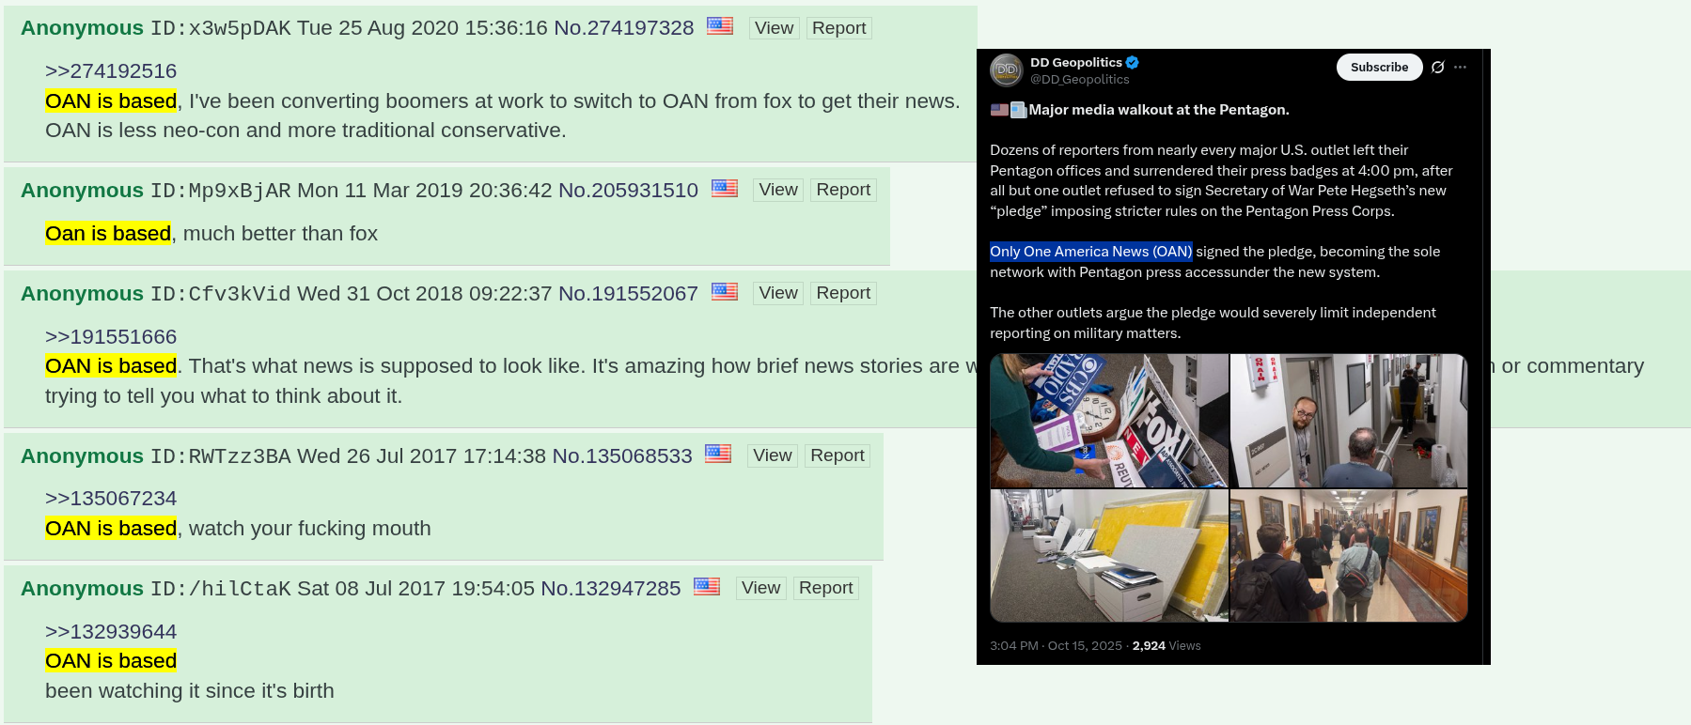The image size is (1691, 725).
Task: Click the US flag on post No.132947285
Action: pos(707,587)
